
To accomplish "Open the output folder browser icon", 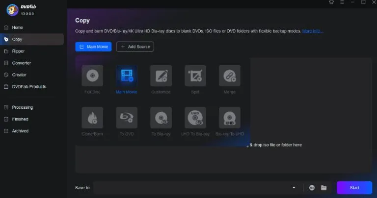I will [323, 188].
